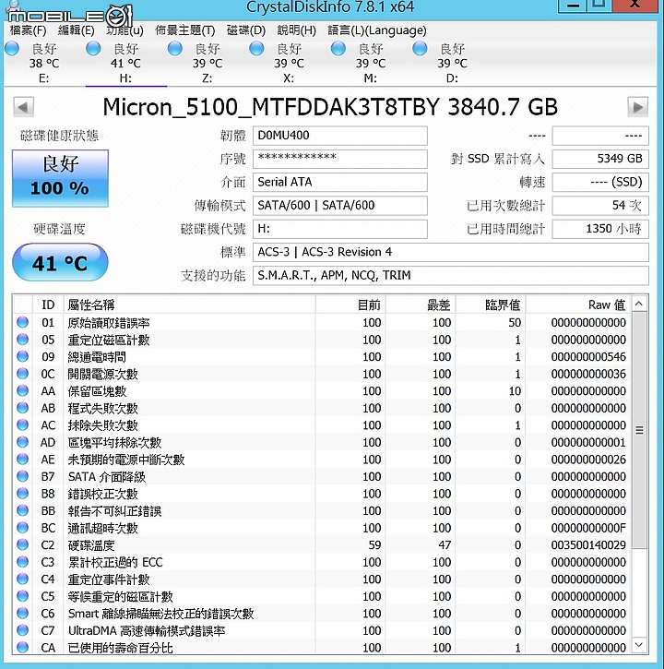Click the supported features field with TRIM
664x669 pixels.
pyautogui.click(x=451, y=276)
